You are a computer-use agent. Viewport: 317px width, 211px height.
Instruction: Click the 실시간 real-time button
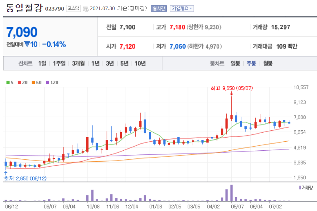[159, 8]
